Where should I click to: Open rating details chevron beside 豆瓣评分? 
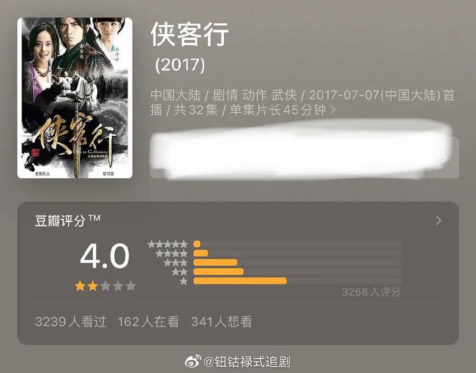point(438,220)
